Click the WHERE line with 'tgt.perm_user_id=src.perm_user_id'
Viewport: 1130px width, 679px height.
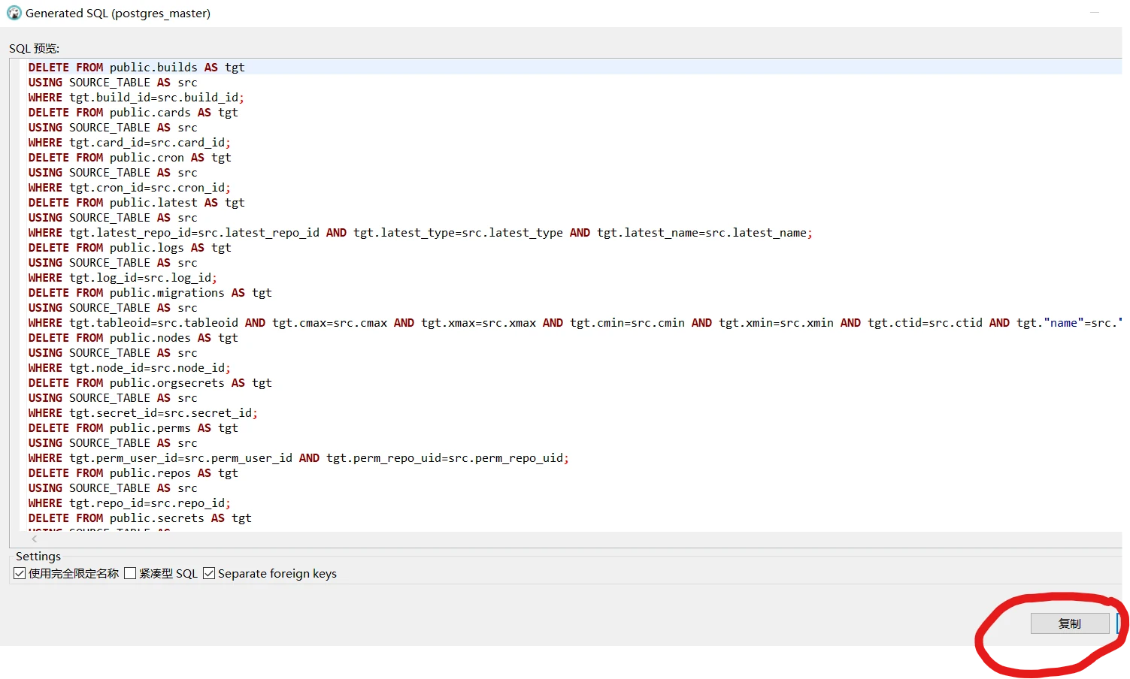tap(298, 458)
